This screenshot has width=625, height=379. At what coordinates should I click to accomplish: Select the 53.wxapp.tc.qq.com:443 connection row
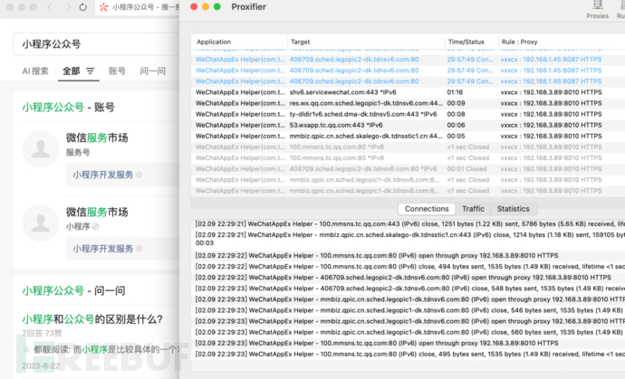pos(408,125)
